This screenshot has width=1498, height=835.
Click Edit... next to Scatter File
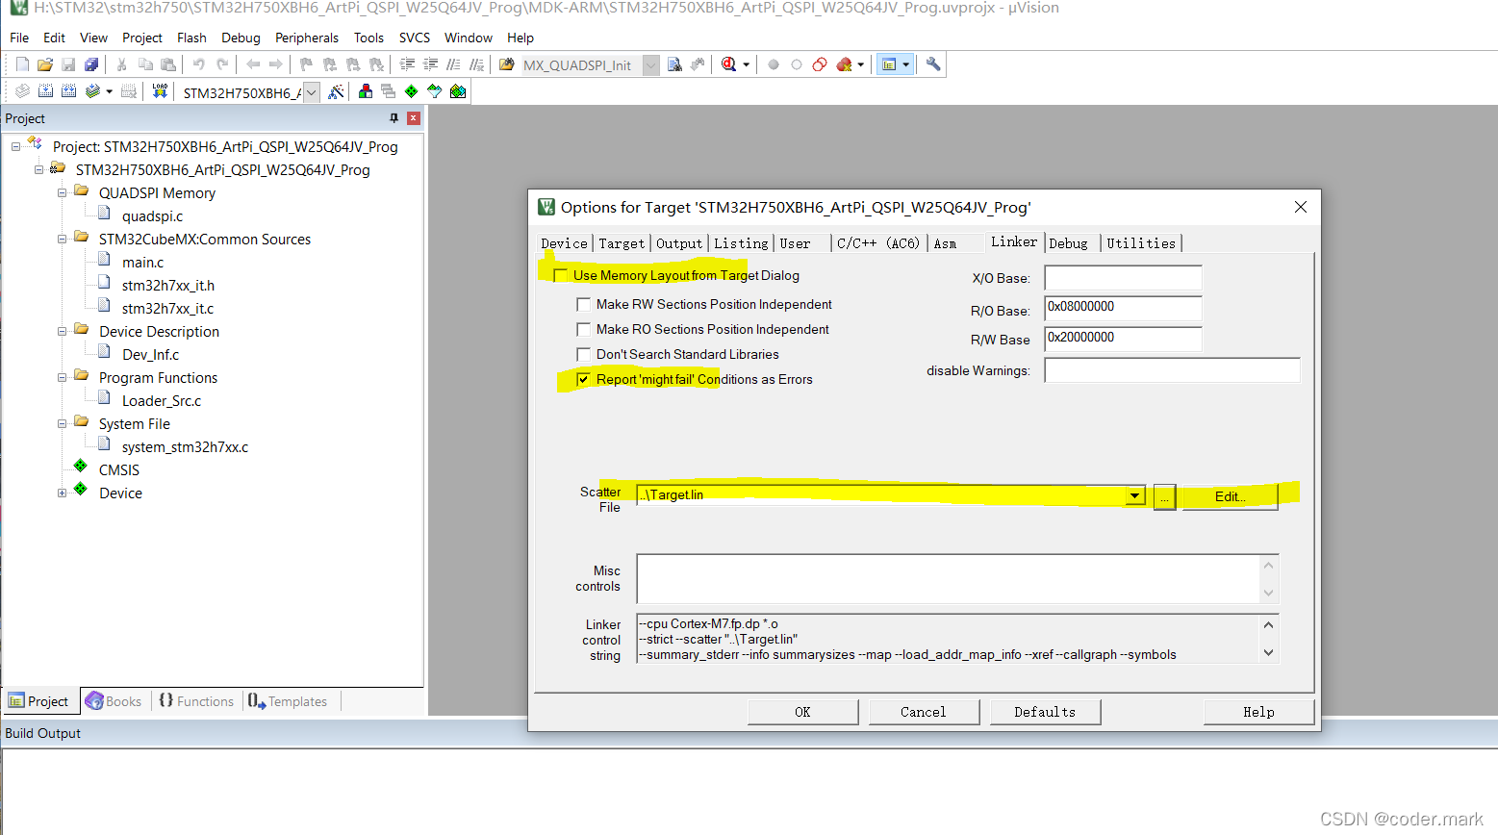1230,496
